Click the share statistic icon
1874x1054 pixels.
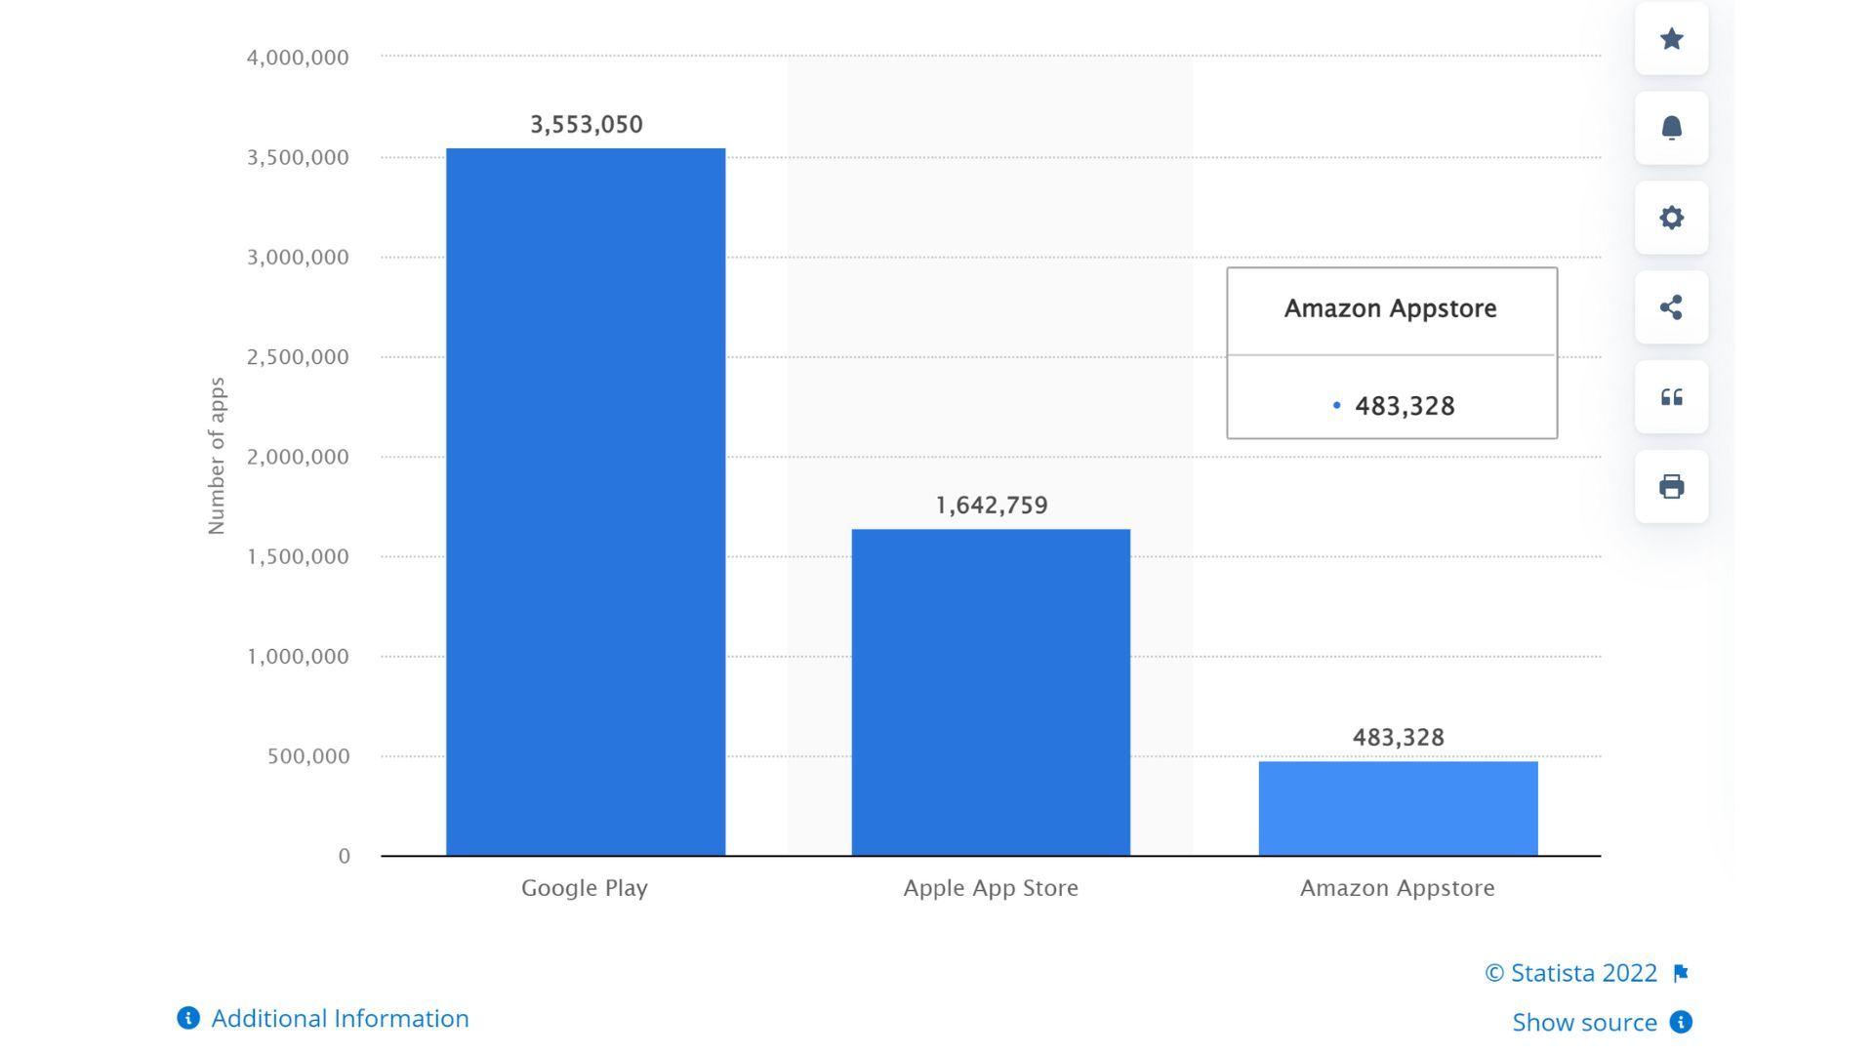click(1671, 307)
